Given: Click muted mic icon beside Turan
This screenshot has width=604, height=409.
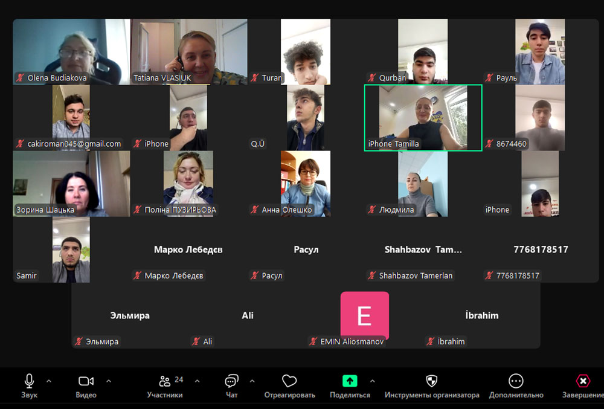Looking at the screenshot, I should [x=254, y=78].
